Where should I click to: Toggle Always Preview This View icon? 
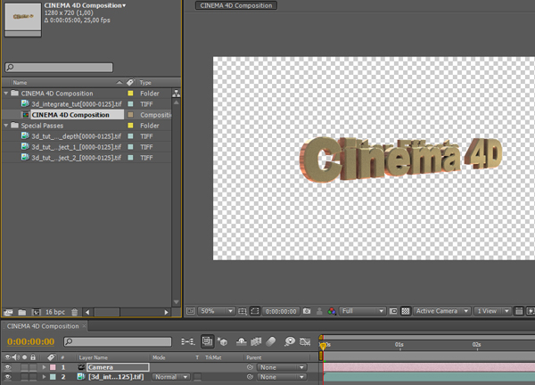click(x=191, y=311)
